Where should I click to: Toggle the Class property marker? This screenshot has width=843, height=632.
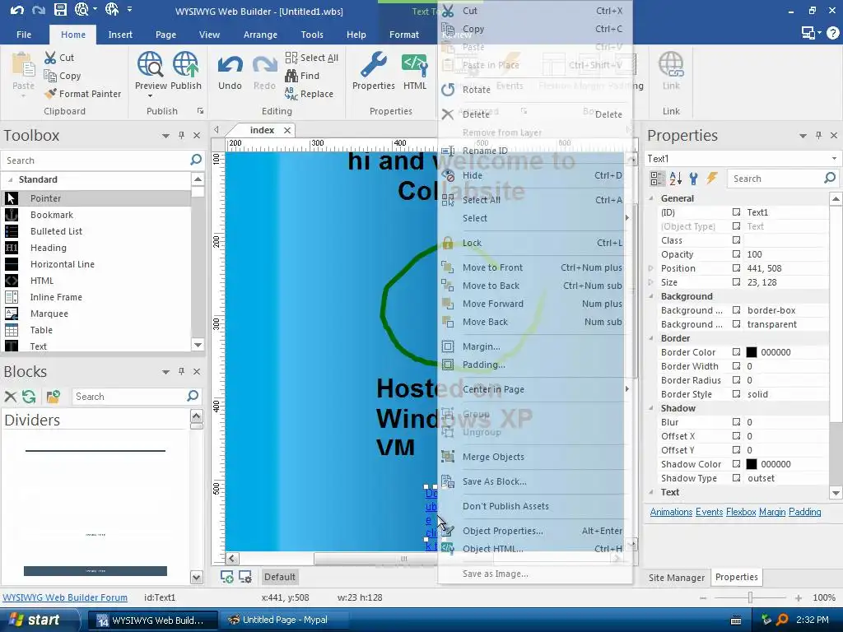(x=736, y=240)
